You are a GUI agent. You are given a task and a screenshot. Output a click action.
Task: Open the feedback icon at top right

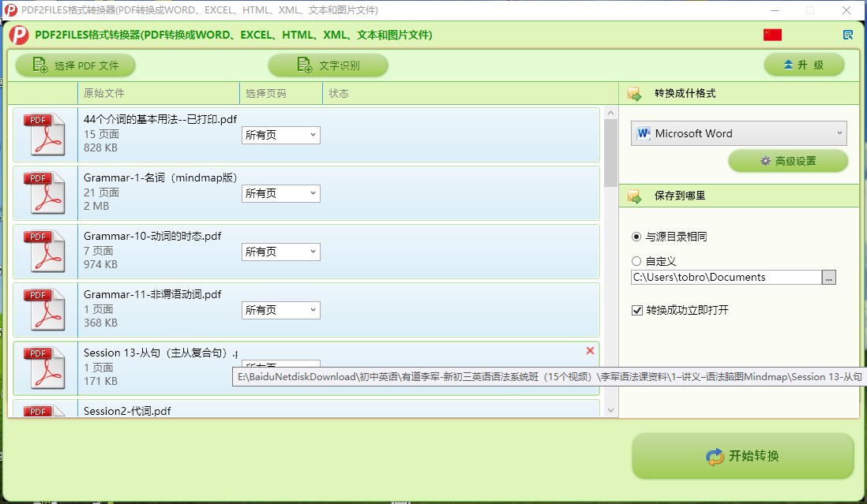[847, 35]
